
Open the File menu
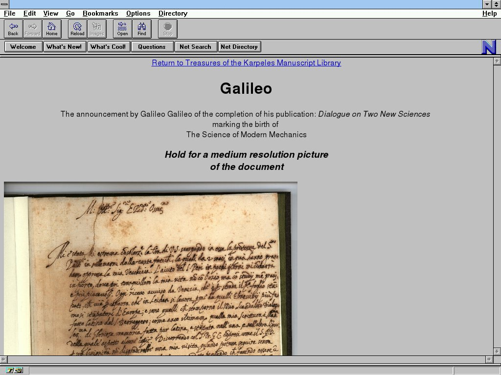pyautogui.click(x=9, y=14)
